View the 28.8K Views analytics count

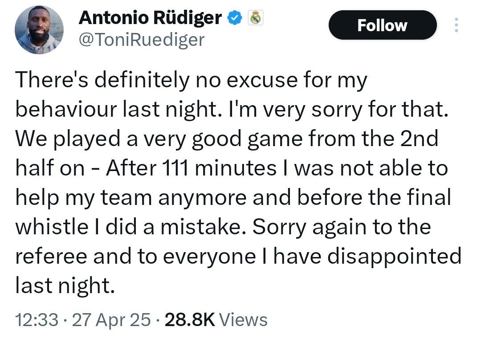click(216, 319)
